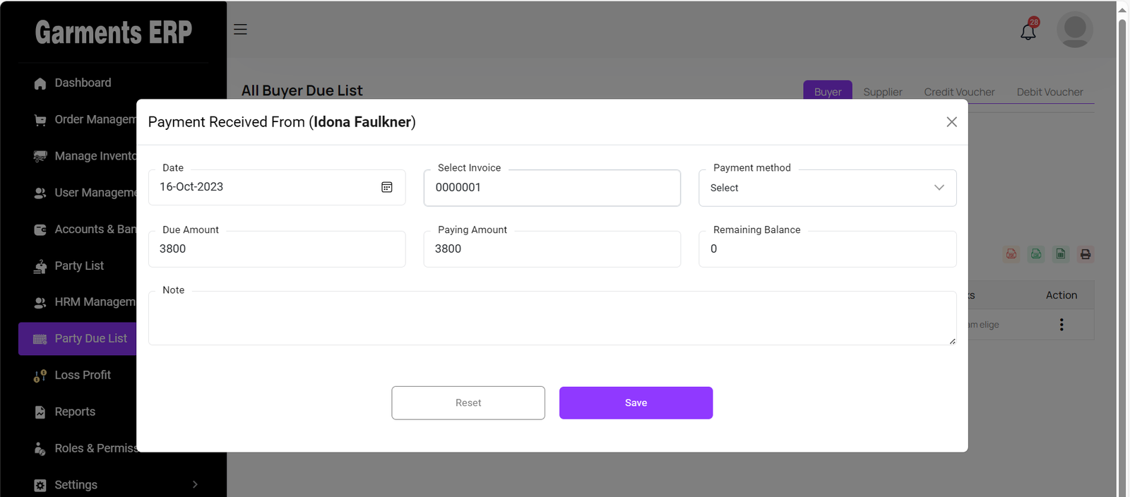Click the print icon

coord(1086,254)
